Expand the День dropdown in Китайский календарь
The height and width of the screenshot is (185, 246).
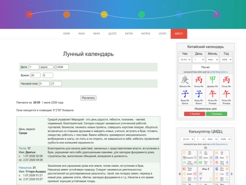[199, 59]
